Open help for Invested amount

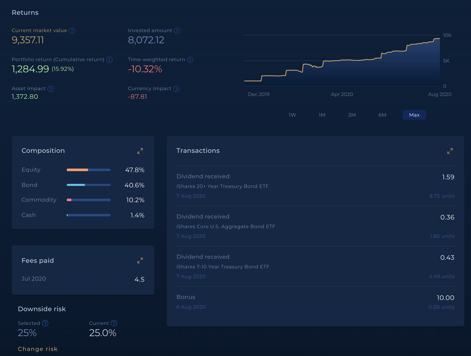point(177,31)
